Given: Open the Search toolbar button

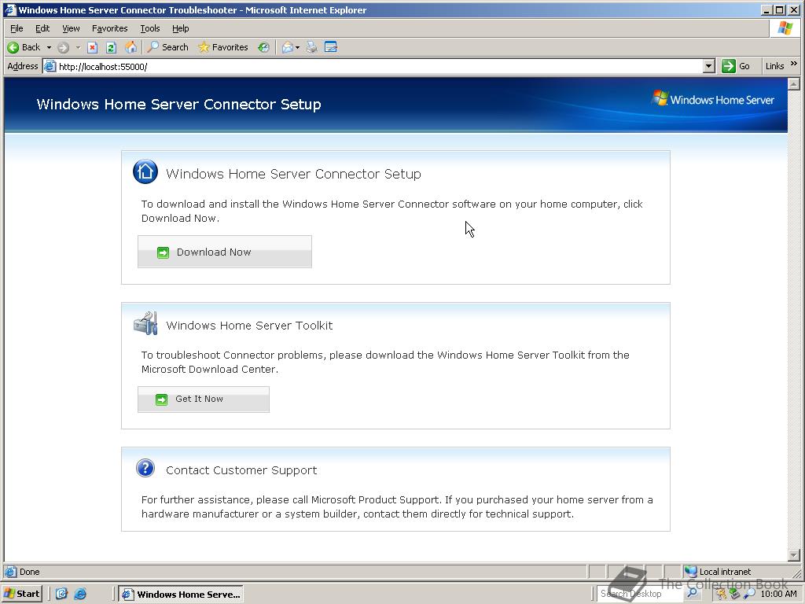Looking at the screenshot, I should click(x=168, y=47).
